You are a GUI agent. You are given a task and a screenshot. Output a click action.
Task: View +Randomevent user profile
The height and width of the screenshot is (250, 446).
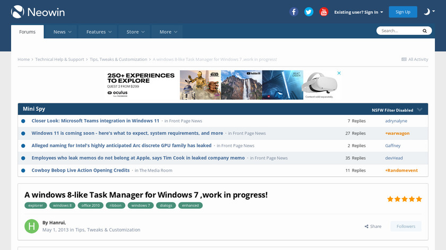(x=401, y=171)
